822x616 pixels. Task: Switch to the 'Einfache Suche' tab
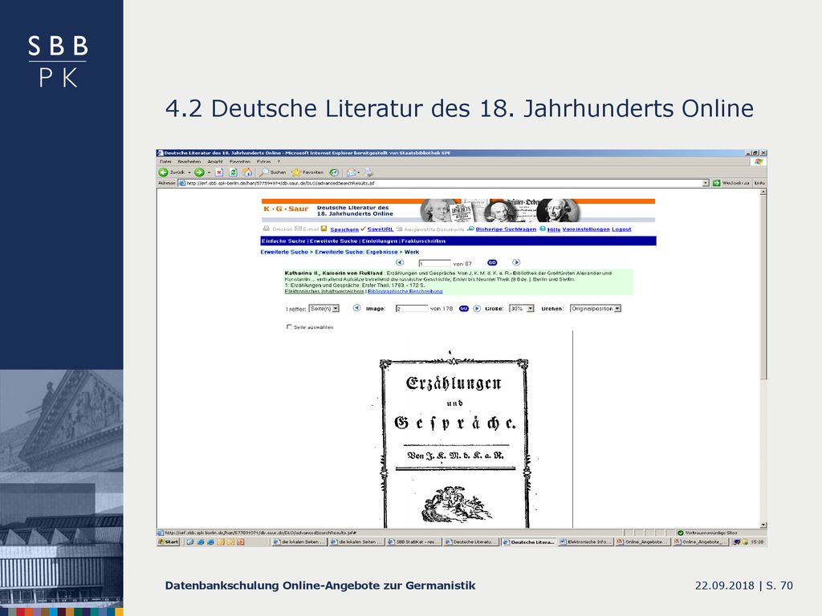pos(283,241)
